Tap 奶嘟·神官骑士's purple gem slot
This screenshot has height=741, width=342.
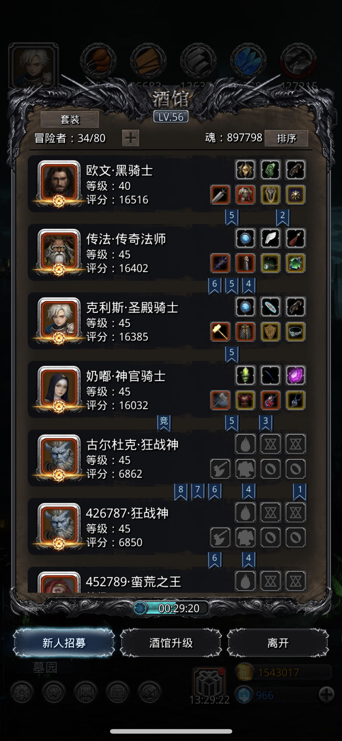pos(295,375)
